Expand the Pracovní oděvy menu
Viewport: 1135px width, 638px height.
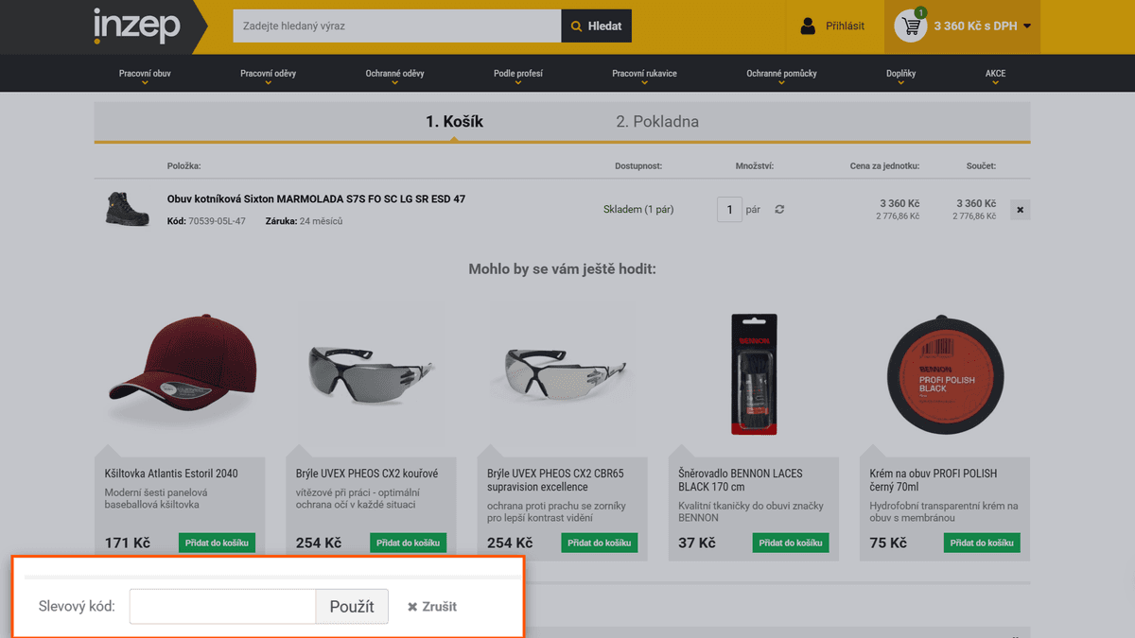coord(268,74)
